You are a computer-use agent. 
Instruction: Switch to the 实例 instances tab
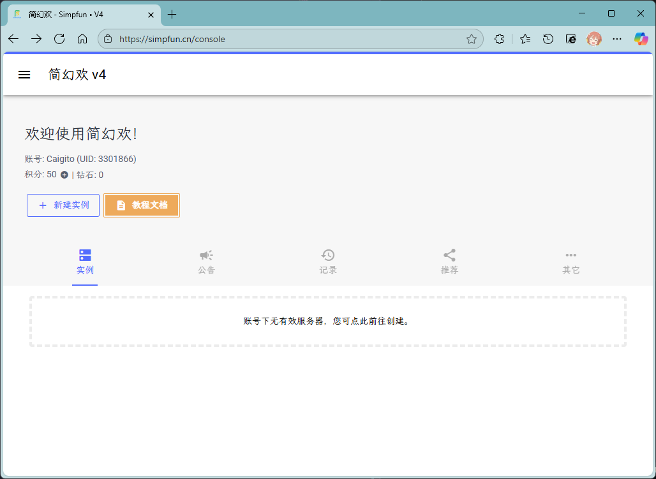click(x=85, y=262)
